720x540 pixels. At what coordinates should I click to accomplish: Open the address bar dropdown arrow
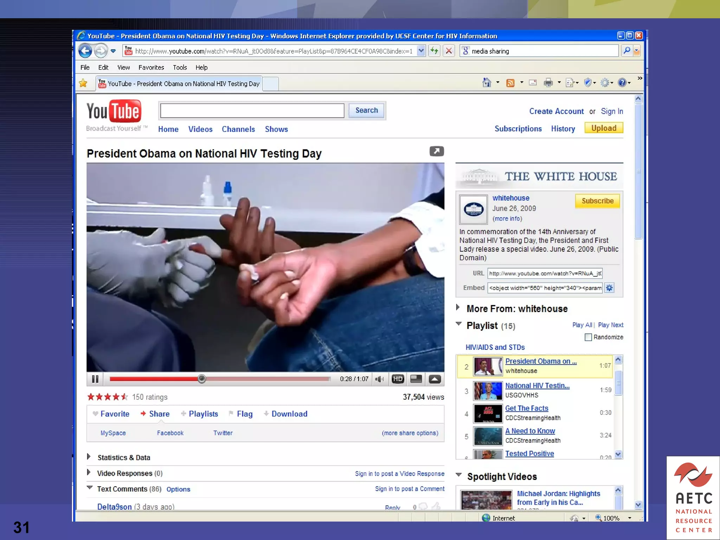pos(421,51)
